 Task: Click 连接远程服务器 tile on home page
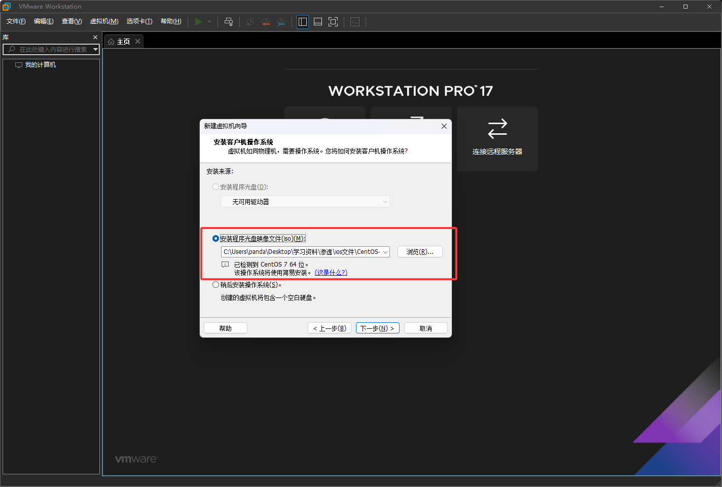(497, 139)
